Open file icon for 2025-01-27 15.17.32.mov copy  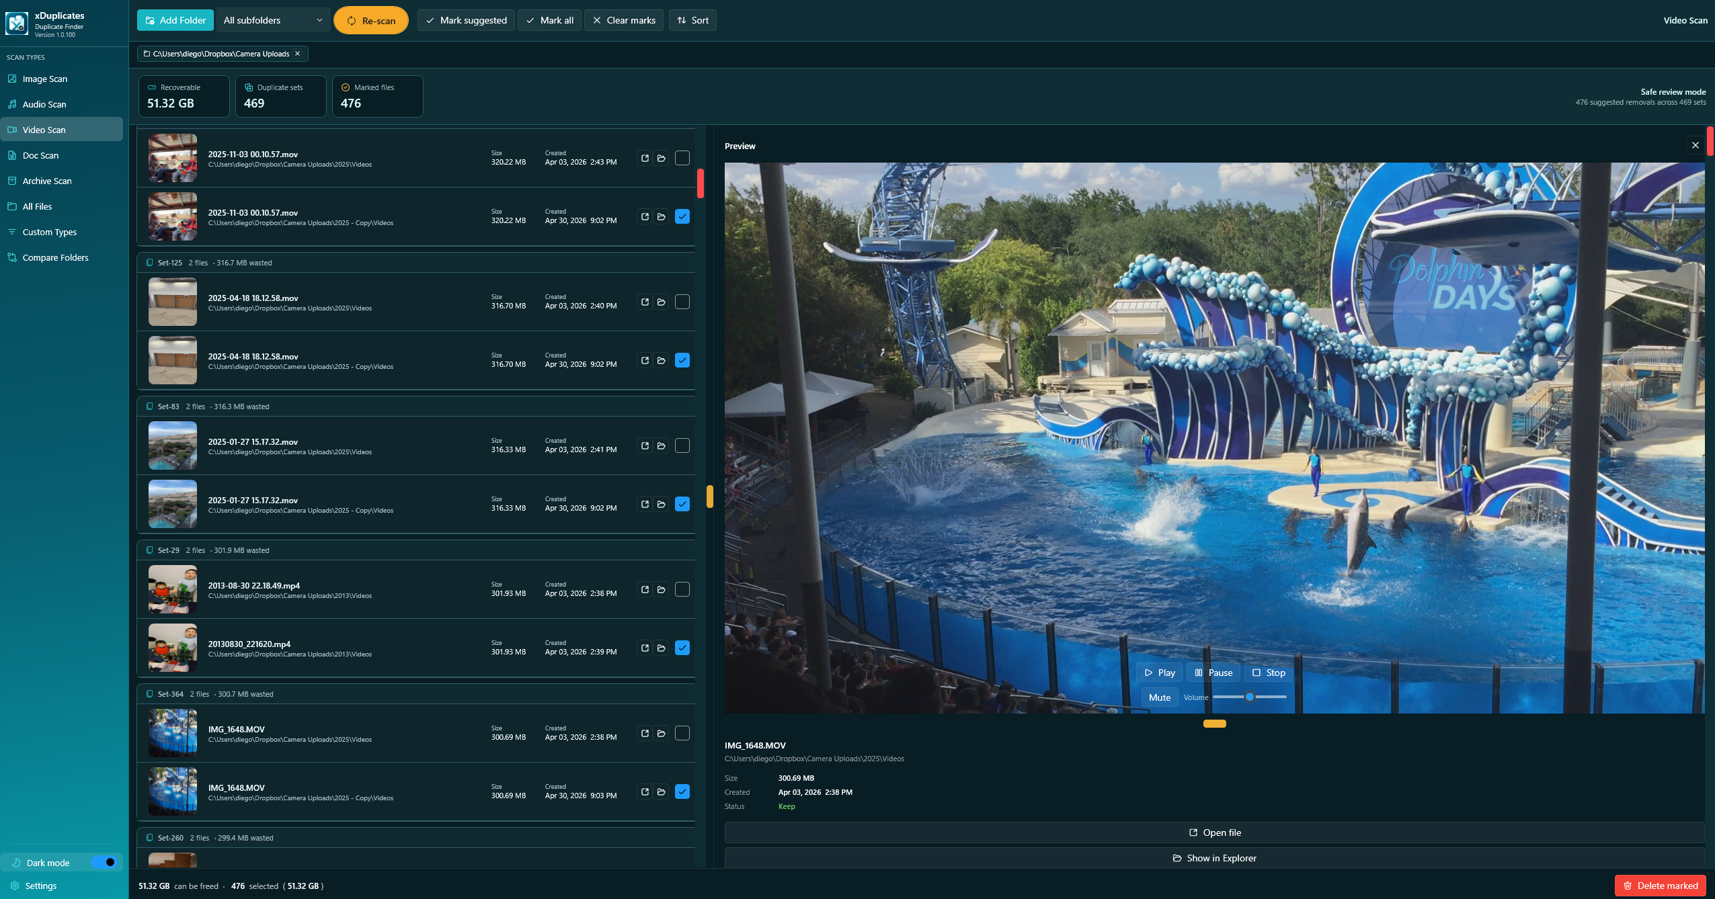645,504
